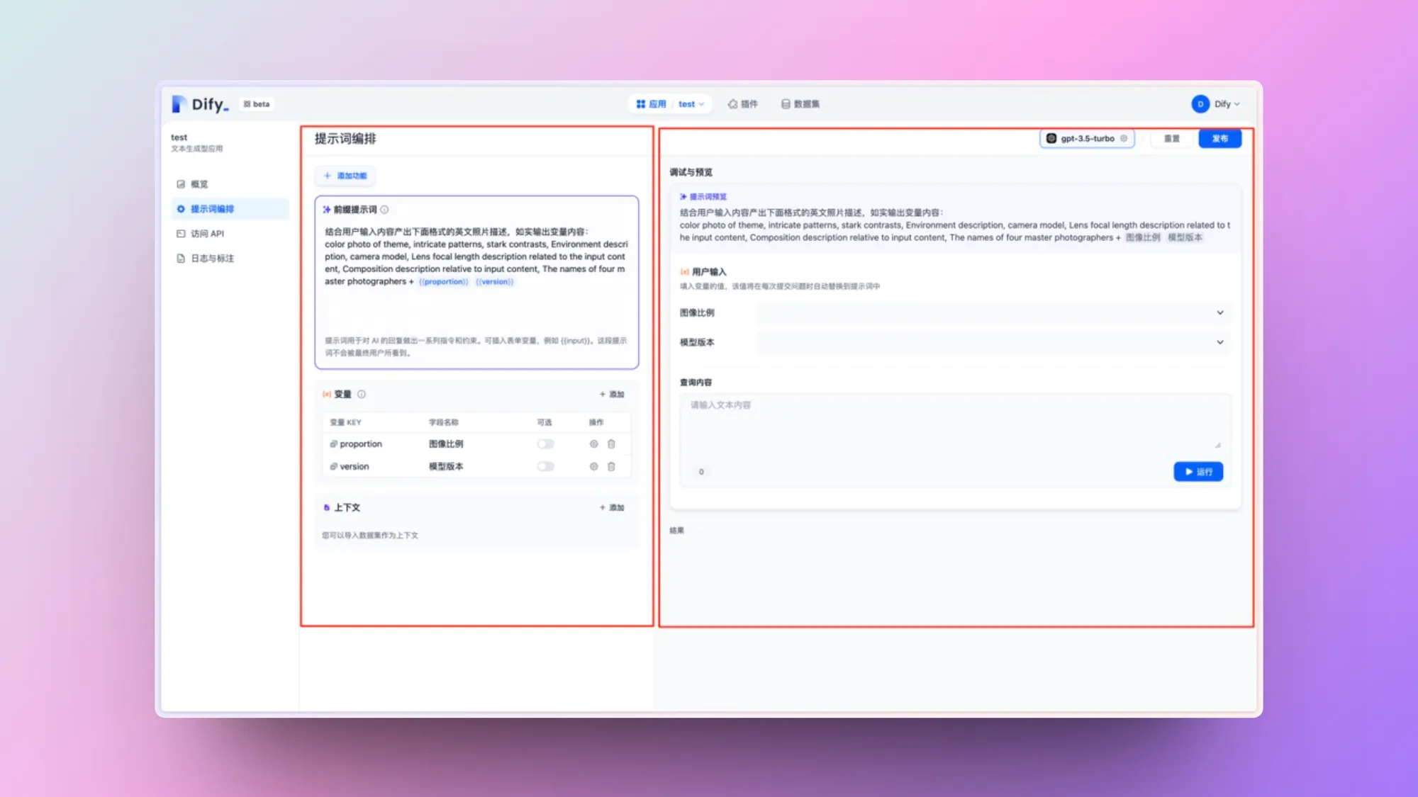Open the 访问 API sidebar item
The height and width of the screenshot is (797, 1418).
tap(207, 234)
